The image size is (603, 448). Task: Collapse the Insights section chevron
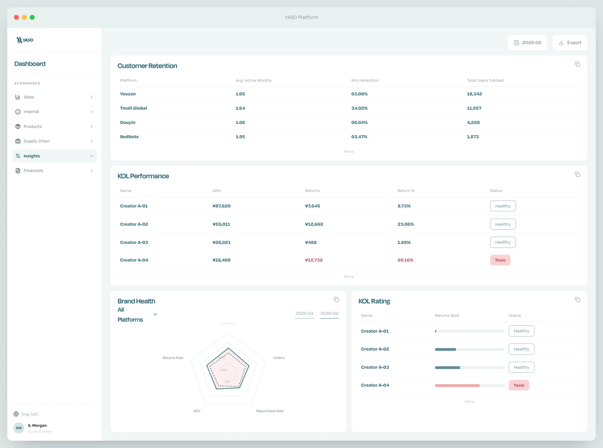(x=91, y=156)
